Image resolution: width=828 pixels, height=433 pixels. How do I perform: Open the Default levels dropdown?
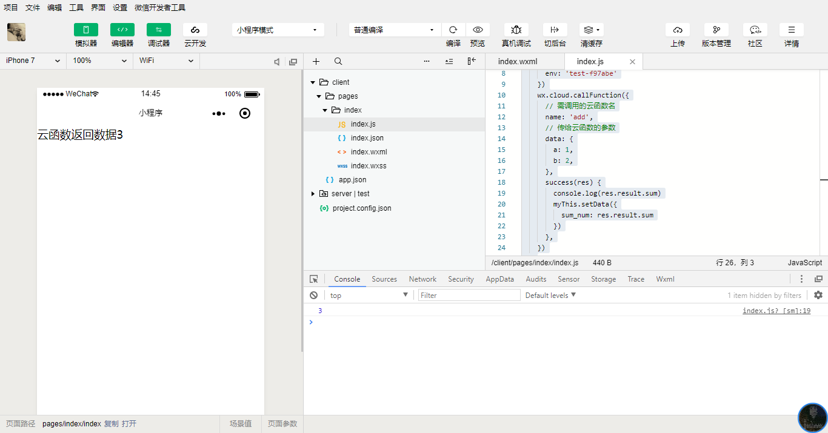550,296
